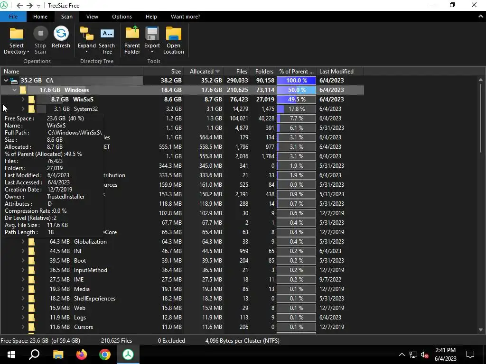Expand the INF folder
The height and width of the screenshot is (364, 486).
click(23, 251)
